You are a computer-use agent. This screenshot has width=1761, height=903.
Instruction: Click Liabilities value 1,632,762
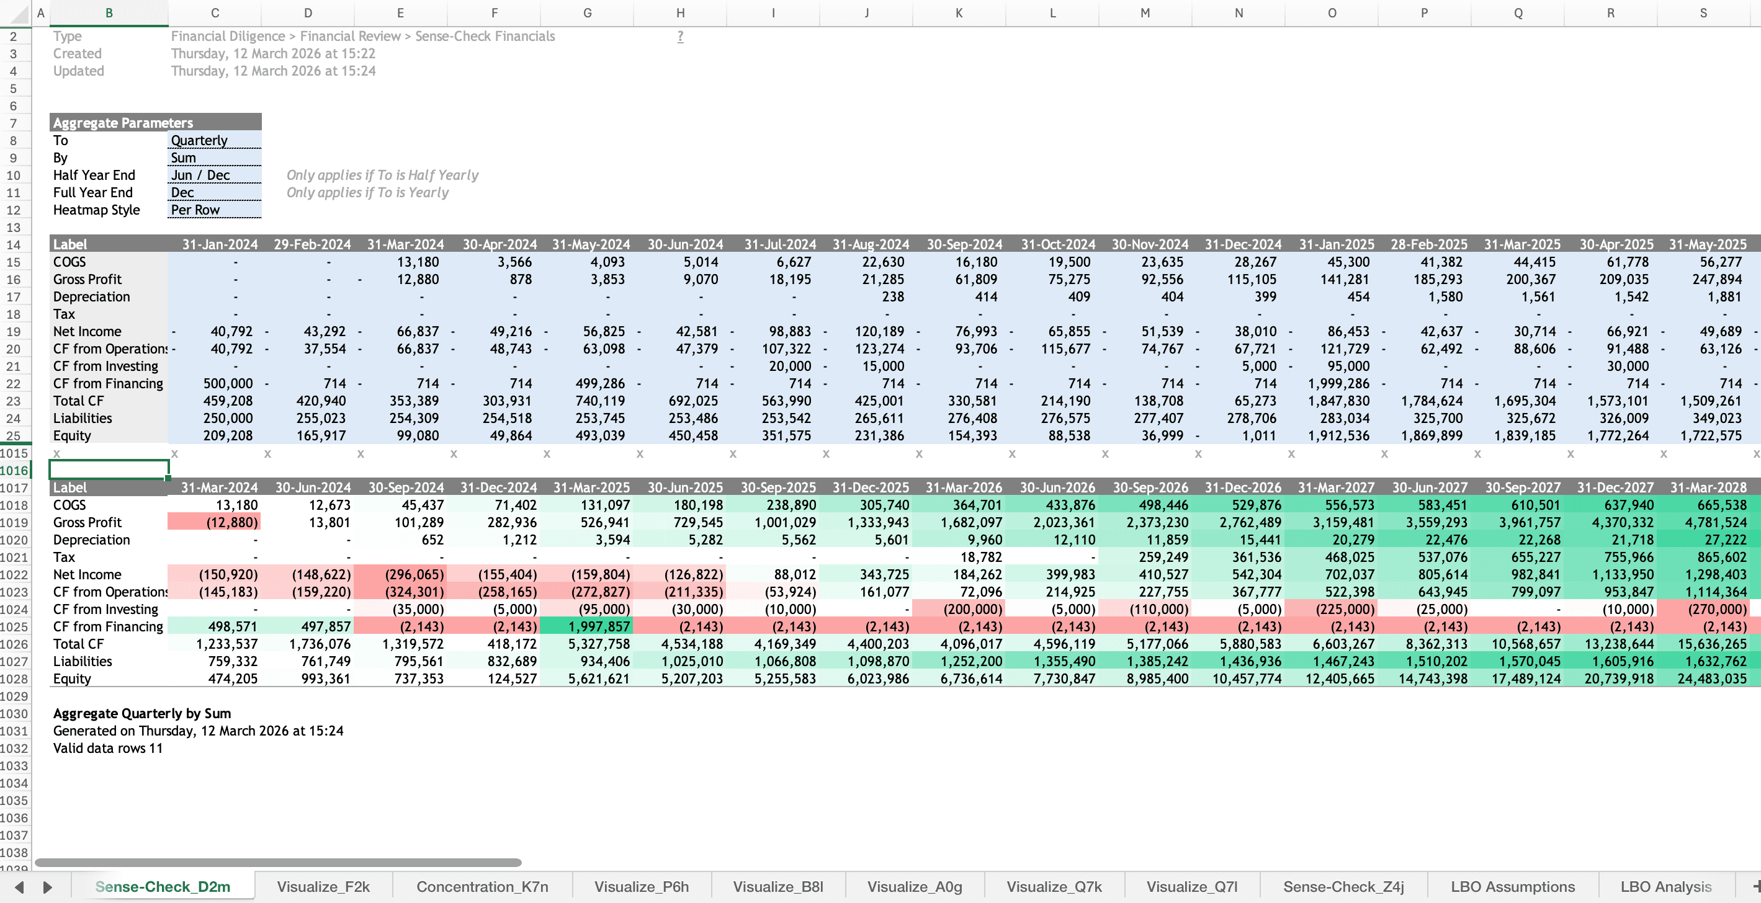[x=1703, y=661]
